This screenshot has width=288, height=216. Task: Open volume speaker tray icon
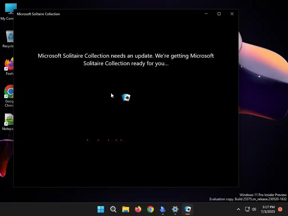pos(254,209)
